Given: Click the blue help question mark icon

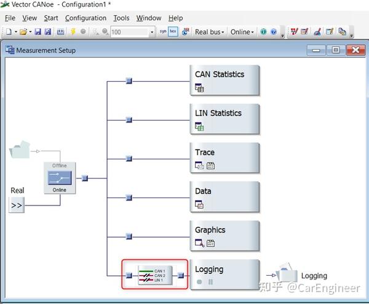Looking at the screenshot, I should (274, 31).
